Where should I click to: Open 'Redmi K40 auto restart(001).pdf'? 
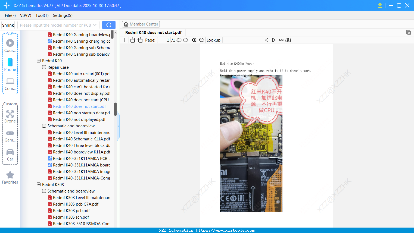tap(79, 74)
